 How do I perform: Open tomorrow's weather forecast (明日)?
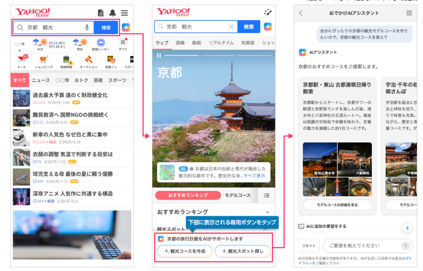[x=80, y=45]
